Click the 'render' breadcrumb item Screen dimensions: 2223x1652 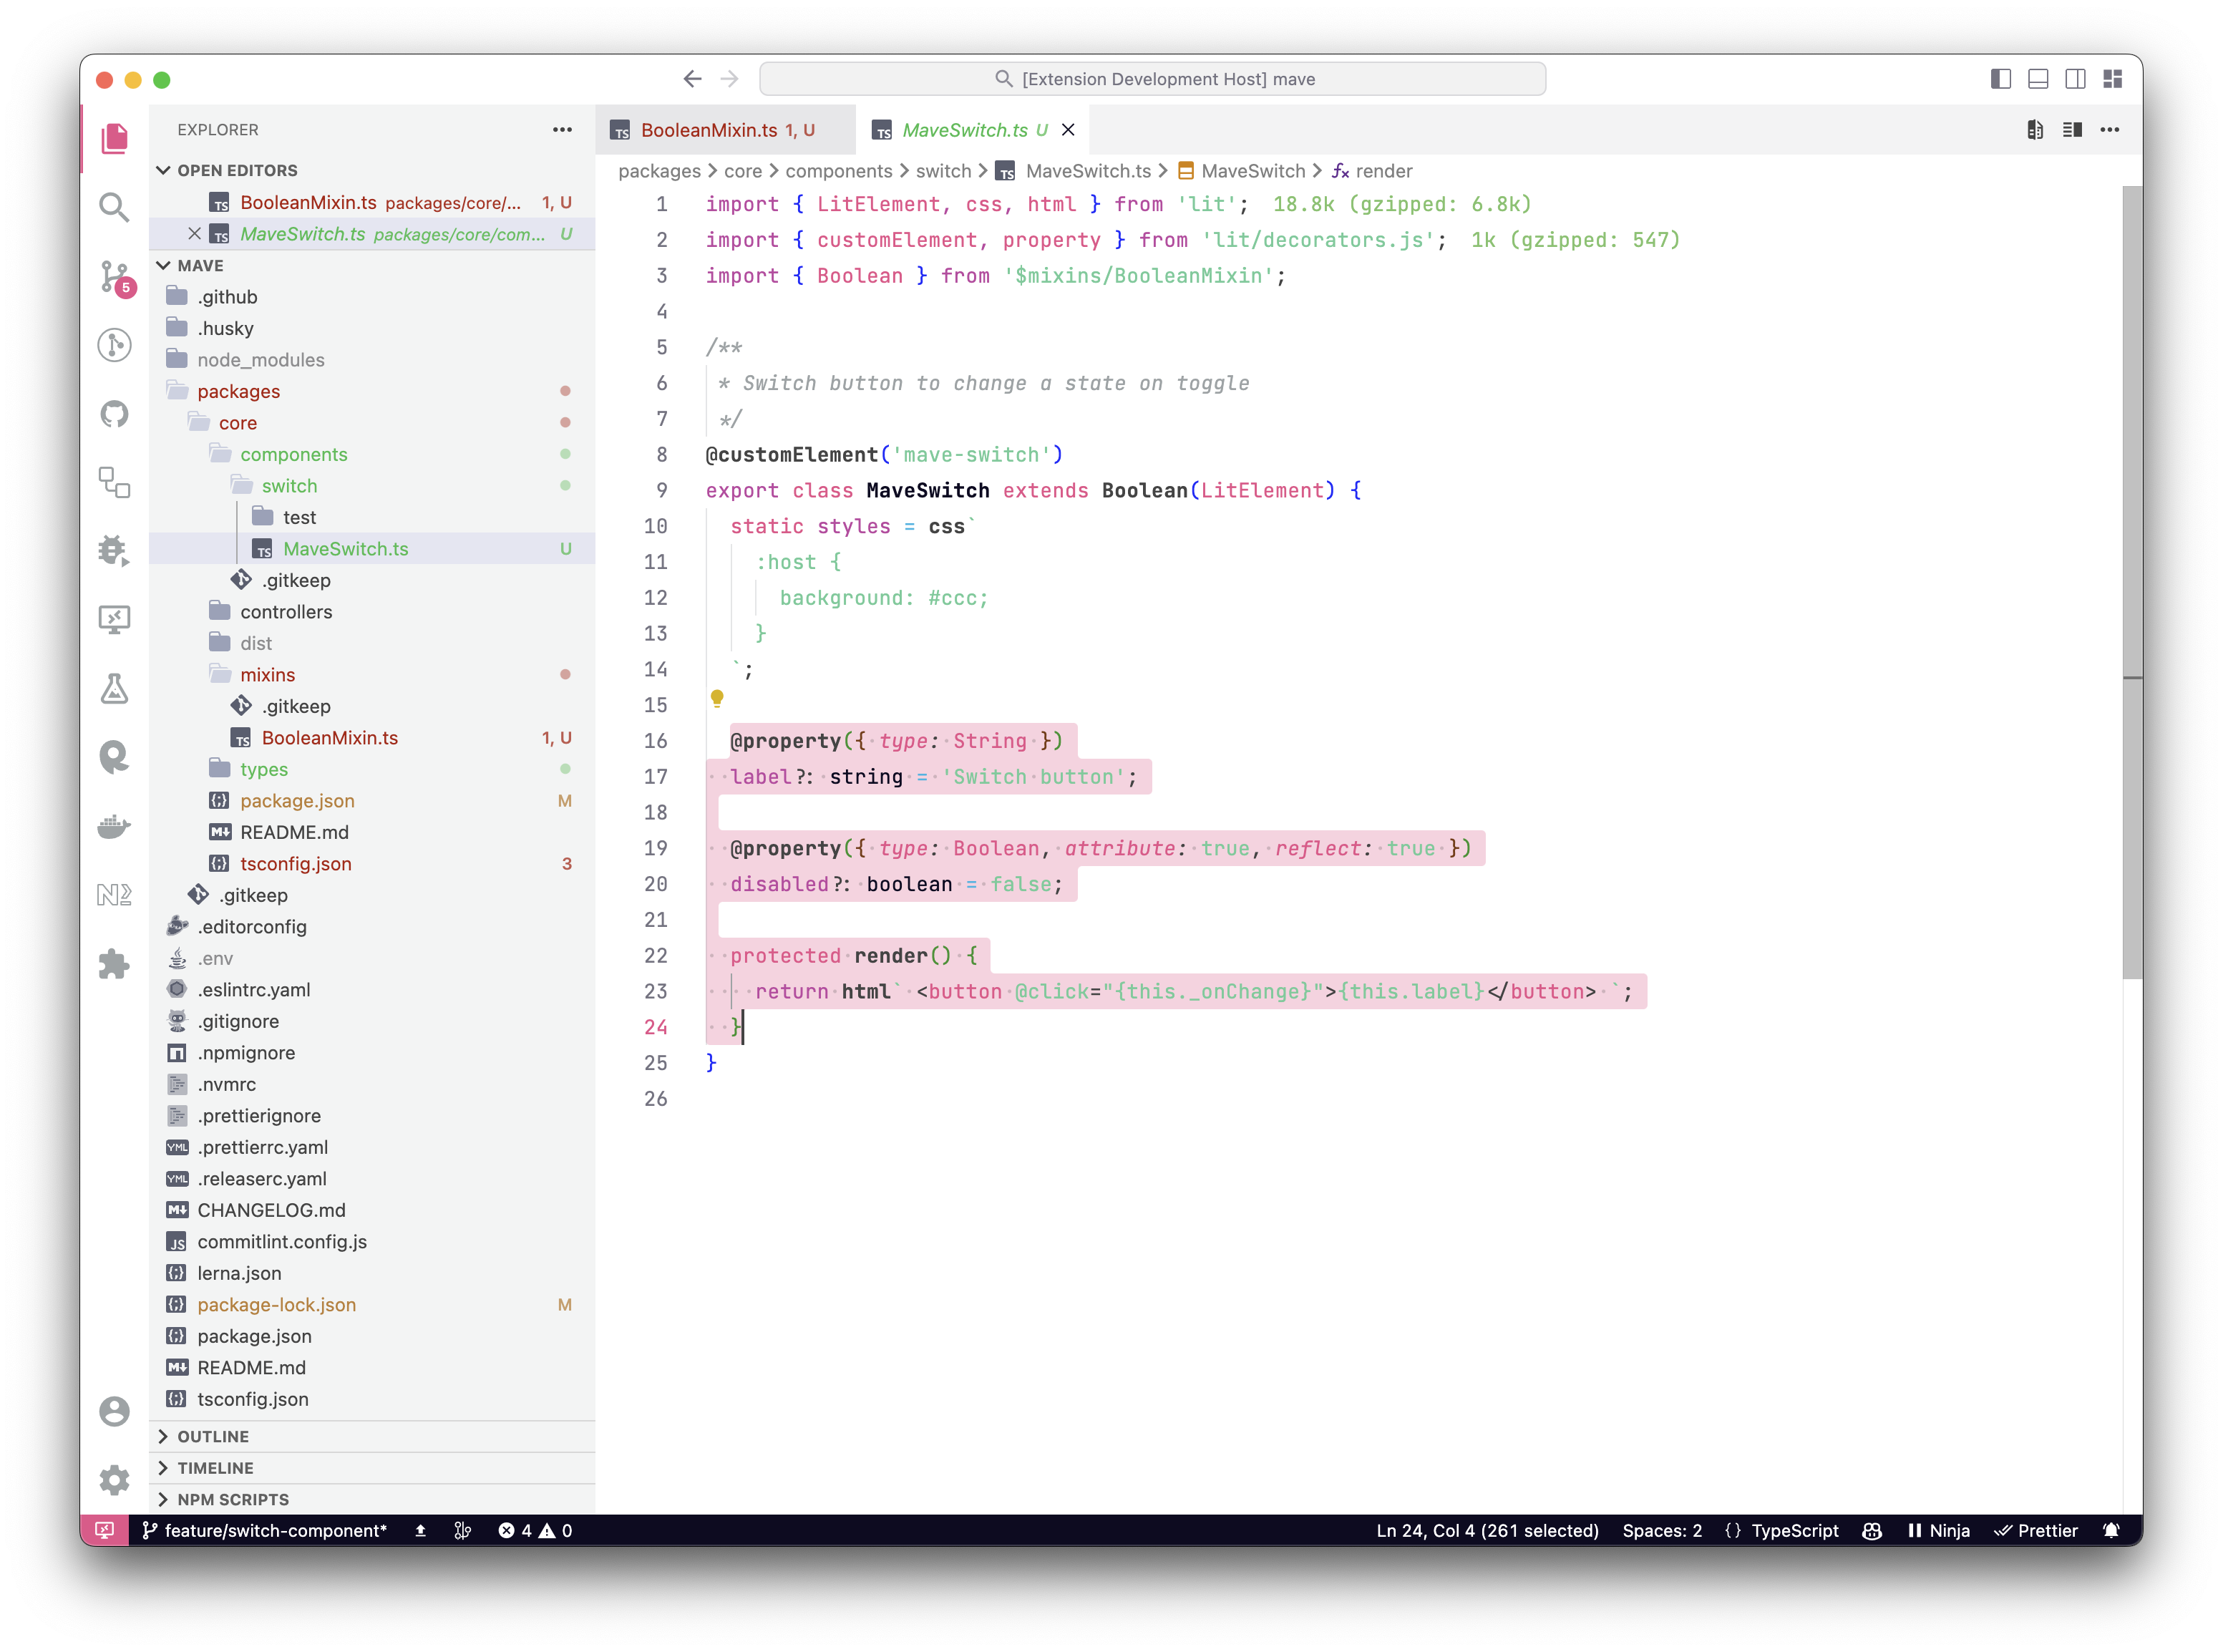[x=1383, y=171]
